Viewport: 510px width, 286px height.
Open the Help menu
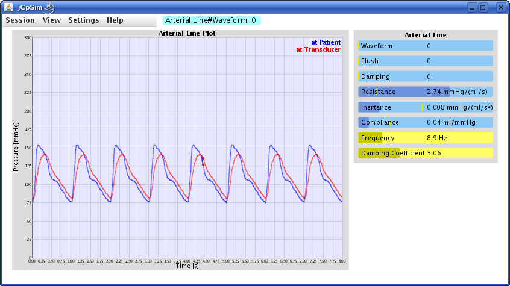pos(115,20)
